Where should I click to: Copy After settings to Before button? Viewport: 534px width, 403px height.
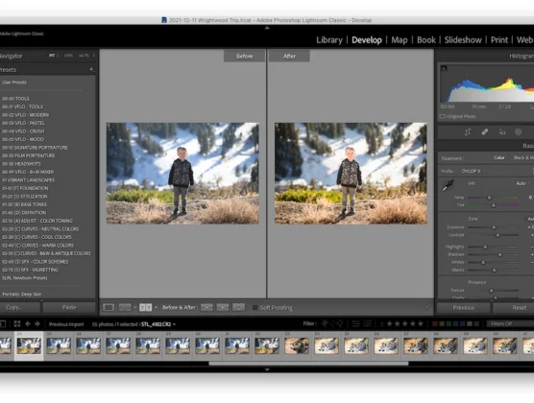[x=223, y=308]
